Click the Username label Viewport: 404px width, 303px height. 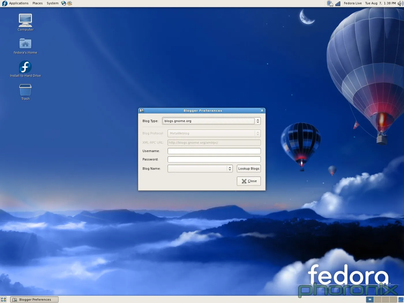[x=151, y=151]
